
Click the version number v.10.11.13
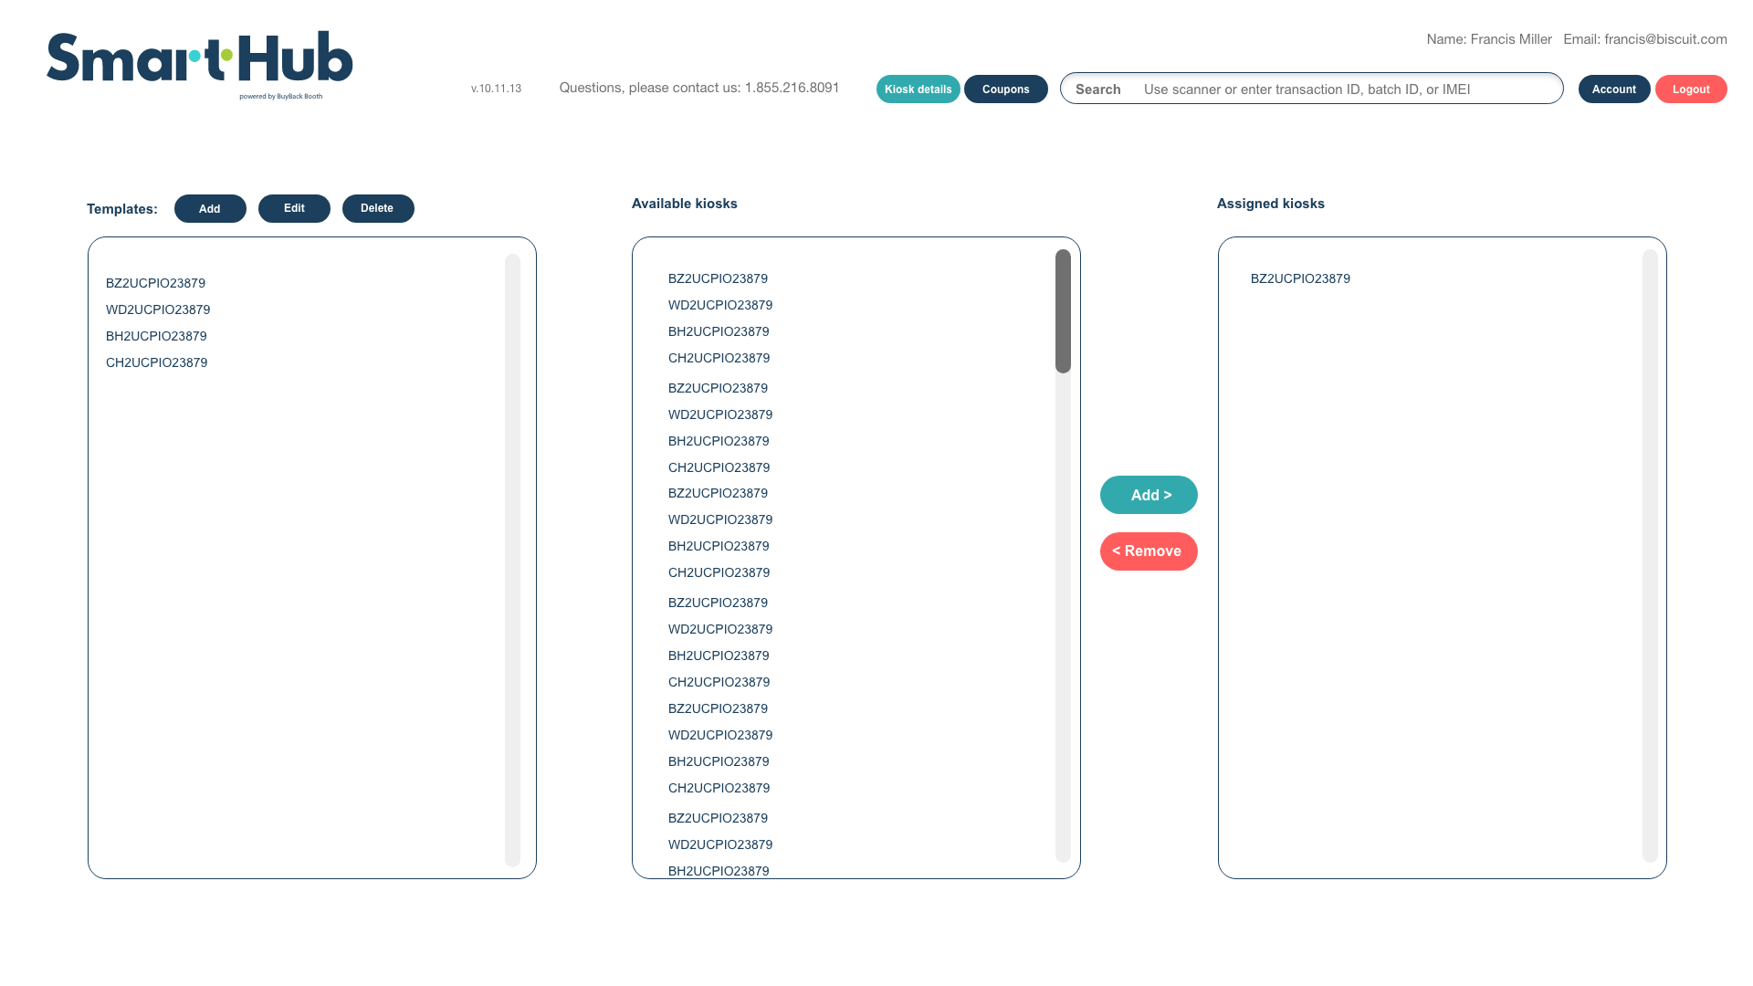pos(496,89)
